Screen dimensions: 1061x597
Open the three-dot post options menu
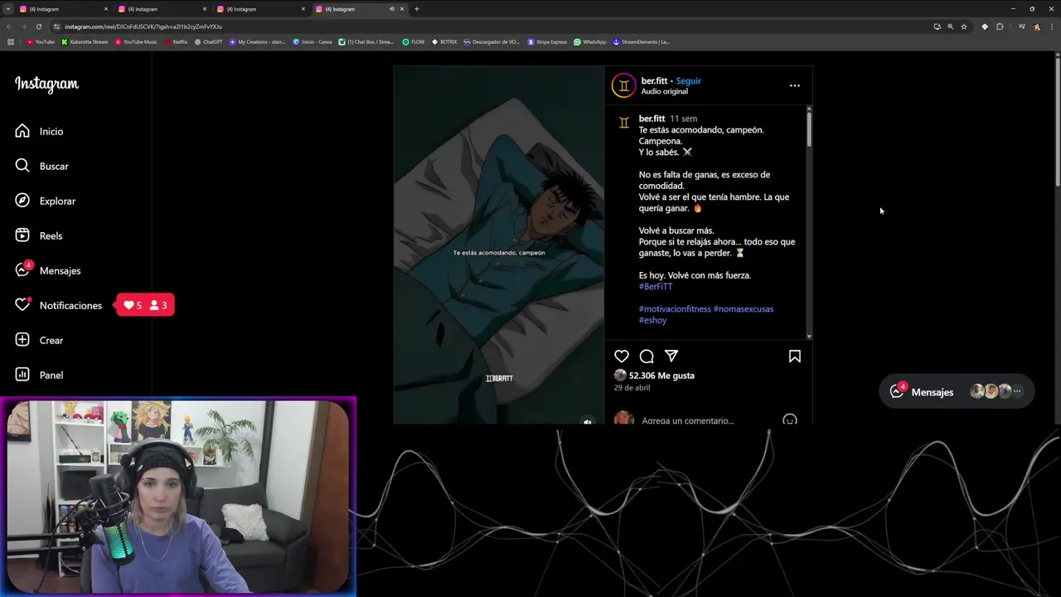pos(795,85)
